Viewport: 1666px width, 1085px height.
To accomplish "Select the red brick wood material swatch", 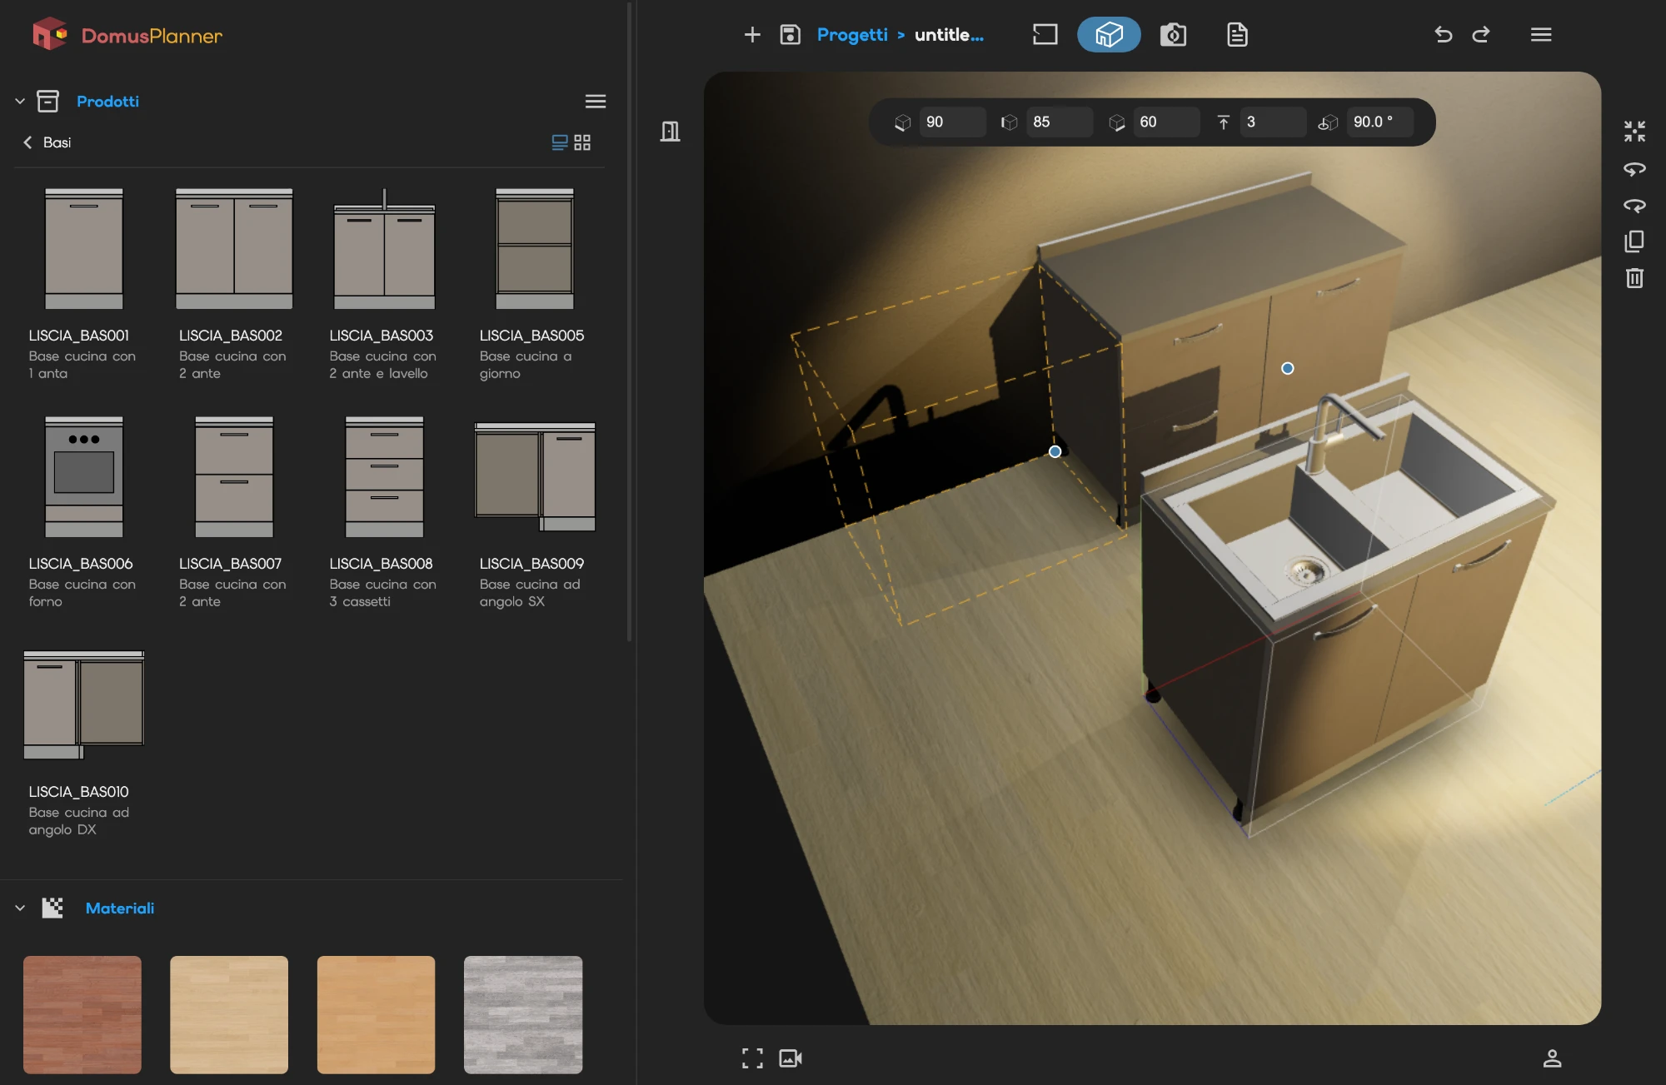I will tap(82, 1014).
